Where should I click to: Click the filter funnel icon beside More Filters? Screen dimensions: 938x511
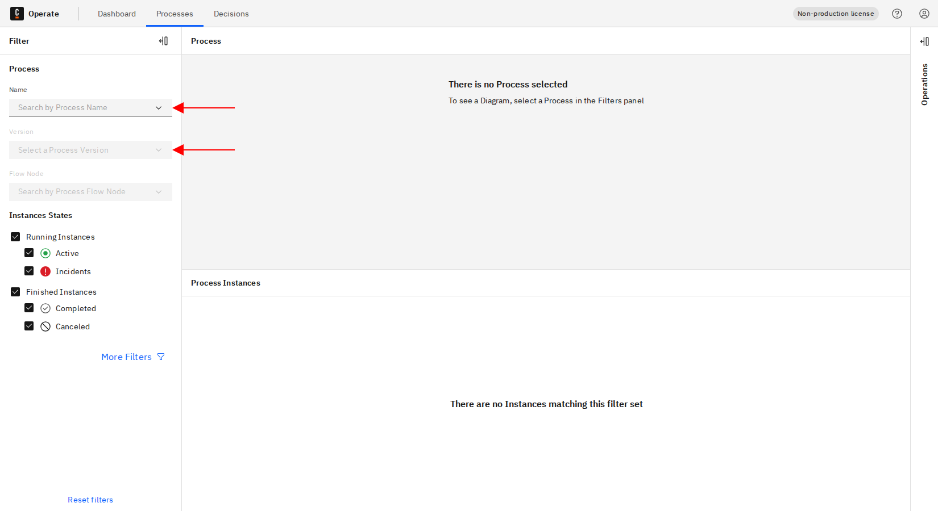click(x=161, y=357)
